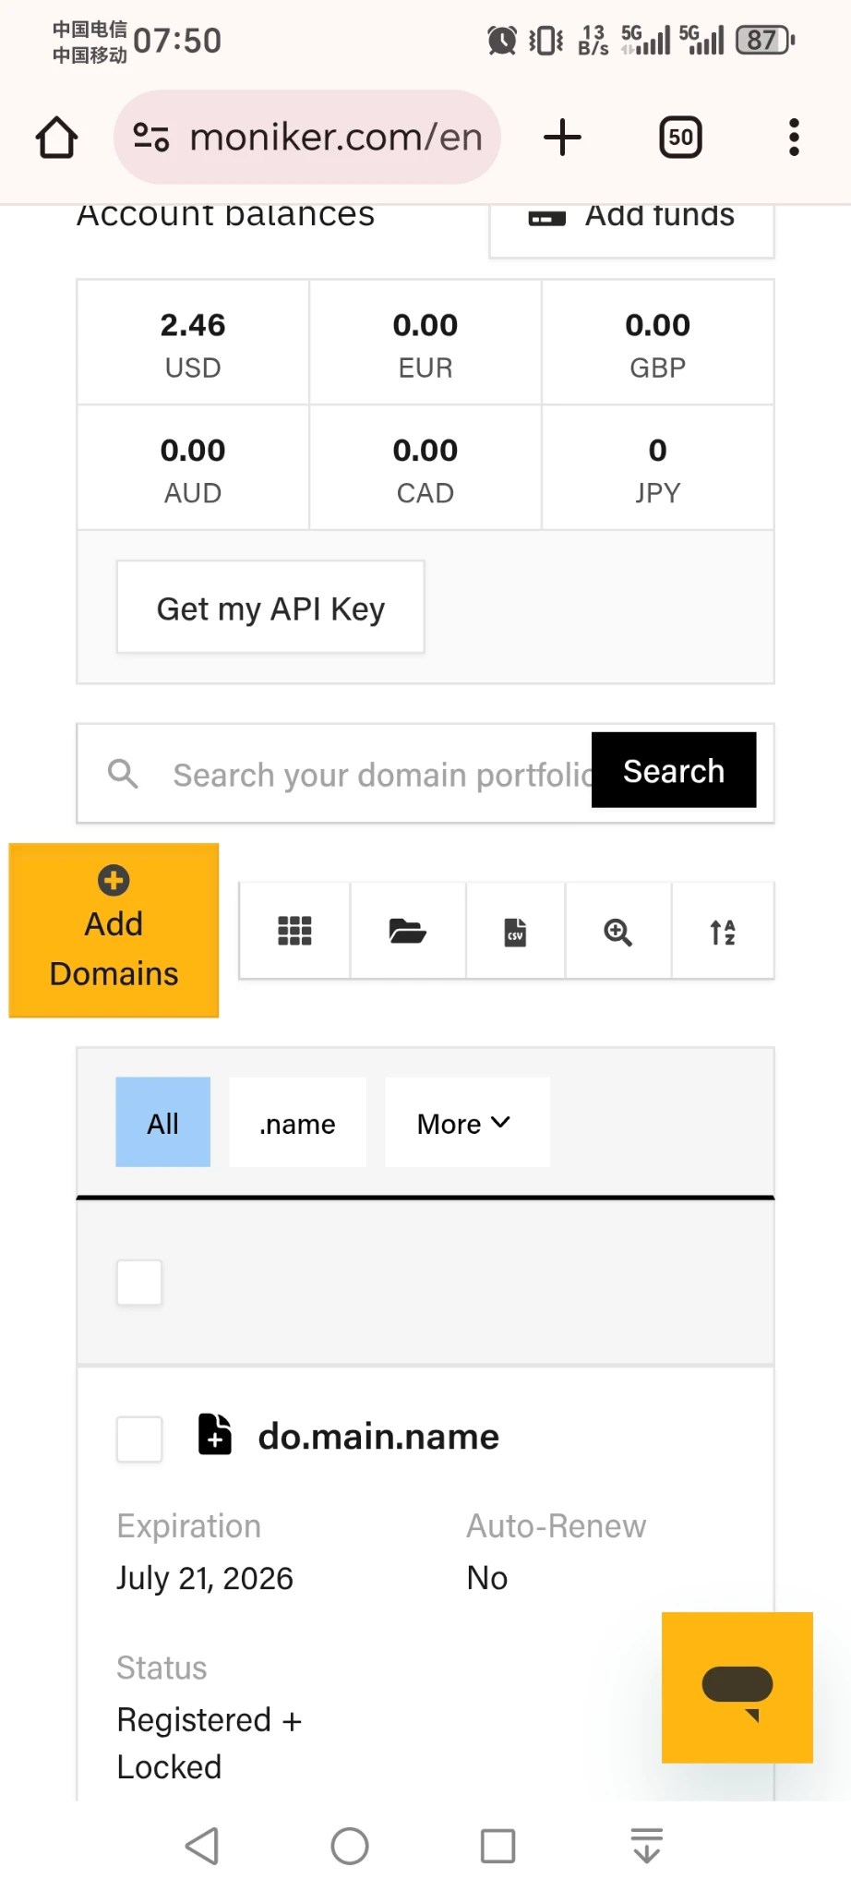The height and width of the screenshot is (1891, 851).
Task: Open the browser three-dot menu
Action: click(793, 138)
